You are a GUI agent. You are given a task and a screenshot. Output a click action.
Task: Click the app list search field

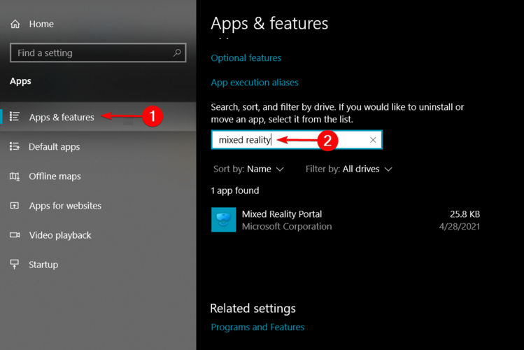tap(297, 140)
